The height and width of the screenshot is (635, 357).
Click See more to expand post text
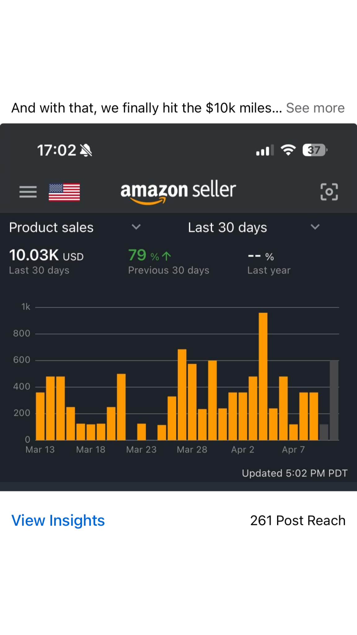315,108
